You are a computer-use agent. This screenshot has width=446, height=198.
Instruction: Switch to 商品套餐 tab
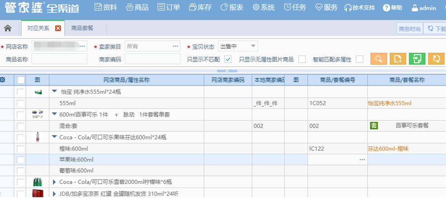[82, 28]
